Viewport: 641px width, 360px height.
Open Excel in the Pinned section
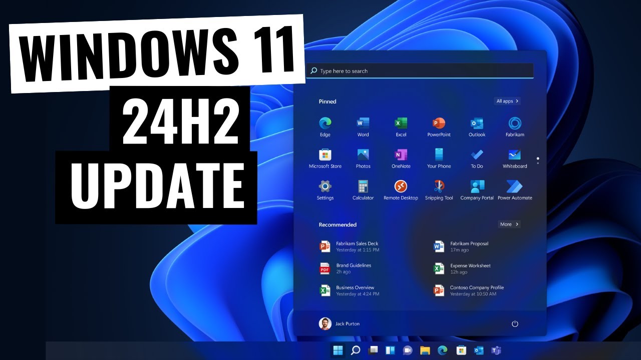tap(401, 126)
